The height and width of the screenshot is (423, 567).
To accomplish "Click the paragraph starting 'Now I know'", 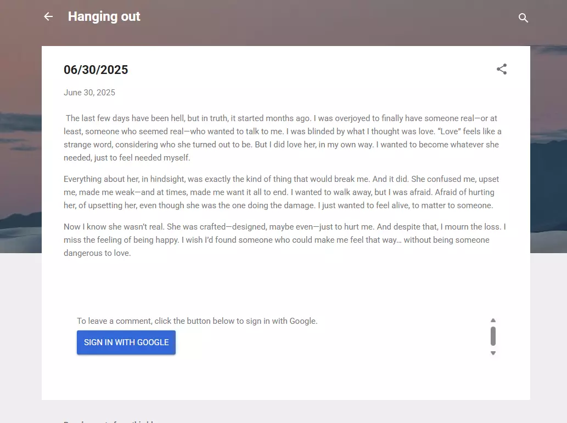I will (284, 240).
